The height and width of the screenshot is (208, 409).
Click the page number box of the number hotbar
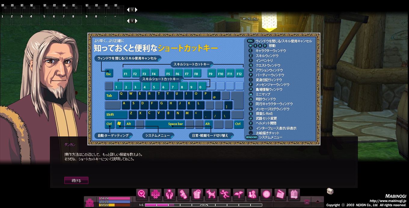click(132, 21)
